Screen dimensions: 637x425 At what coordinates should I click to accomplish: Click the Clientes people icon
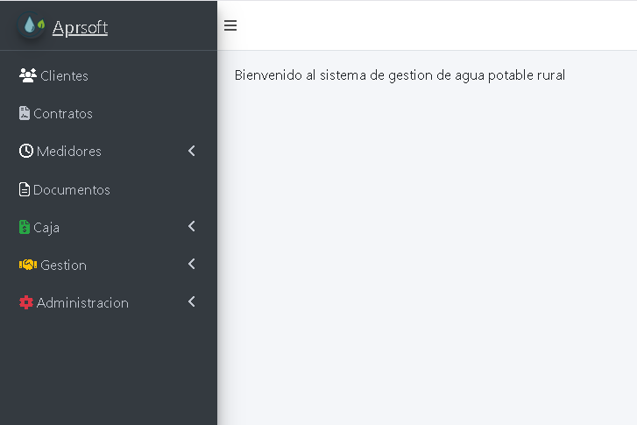28,75
